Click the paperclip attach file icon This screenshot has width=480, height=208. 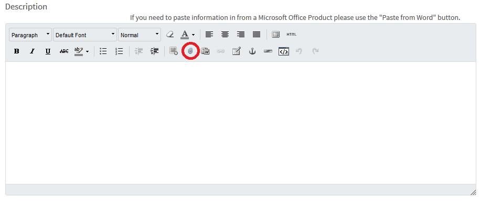pos(190,51)
